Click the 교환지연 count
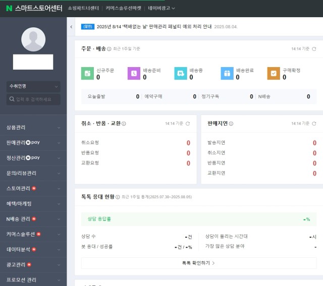The image size is (323, 286). 314,174
